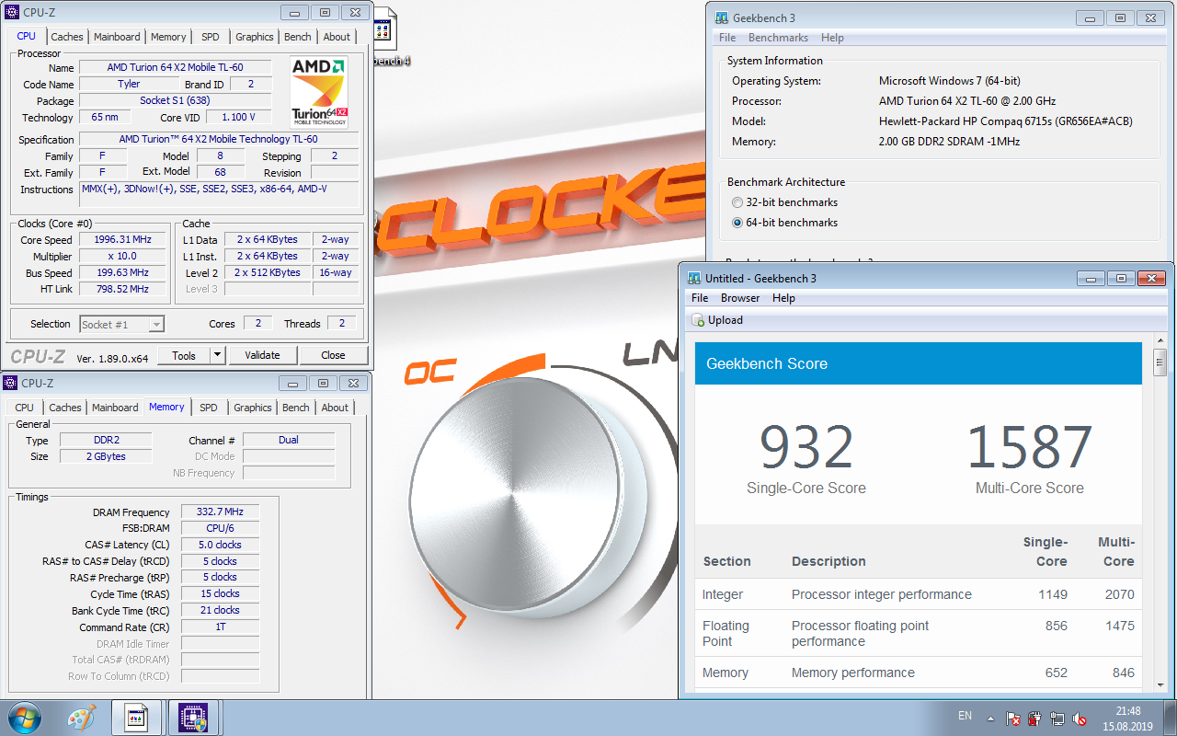Click the Command Rate 1T value
Viewport: 1177px width, 736px height.
coord(220,627)
